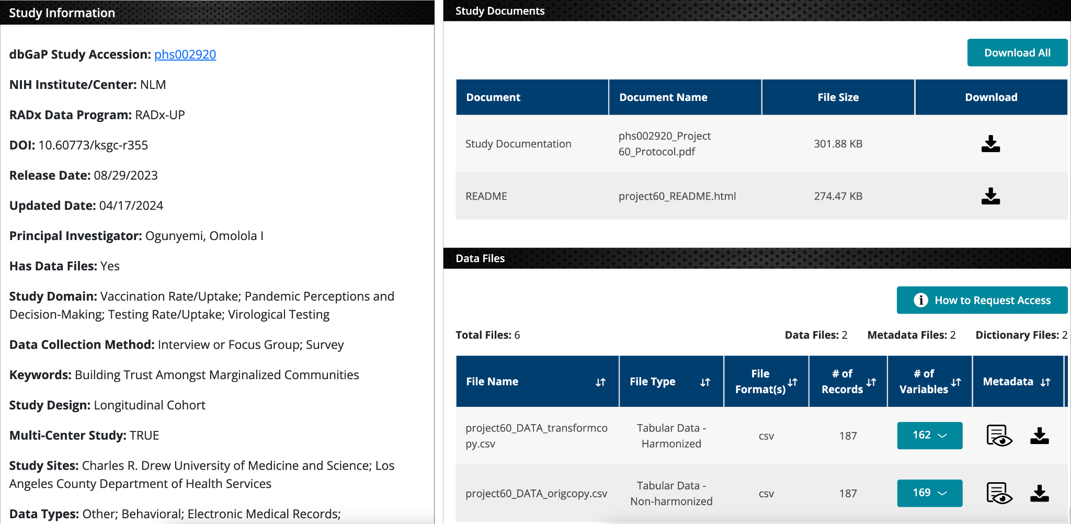1071x524 pixels.
Task: Expand the 162 variables dropdown
Action: tap(930, 435)
